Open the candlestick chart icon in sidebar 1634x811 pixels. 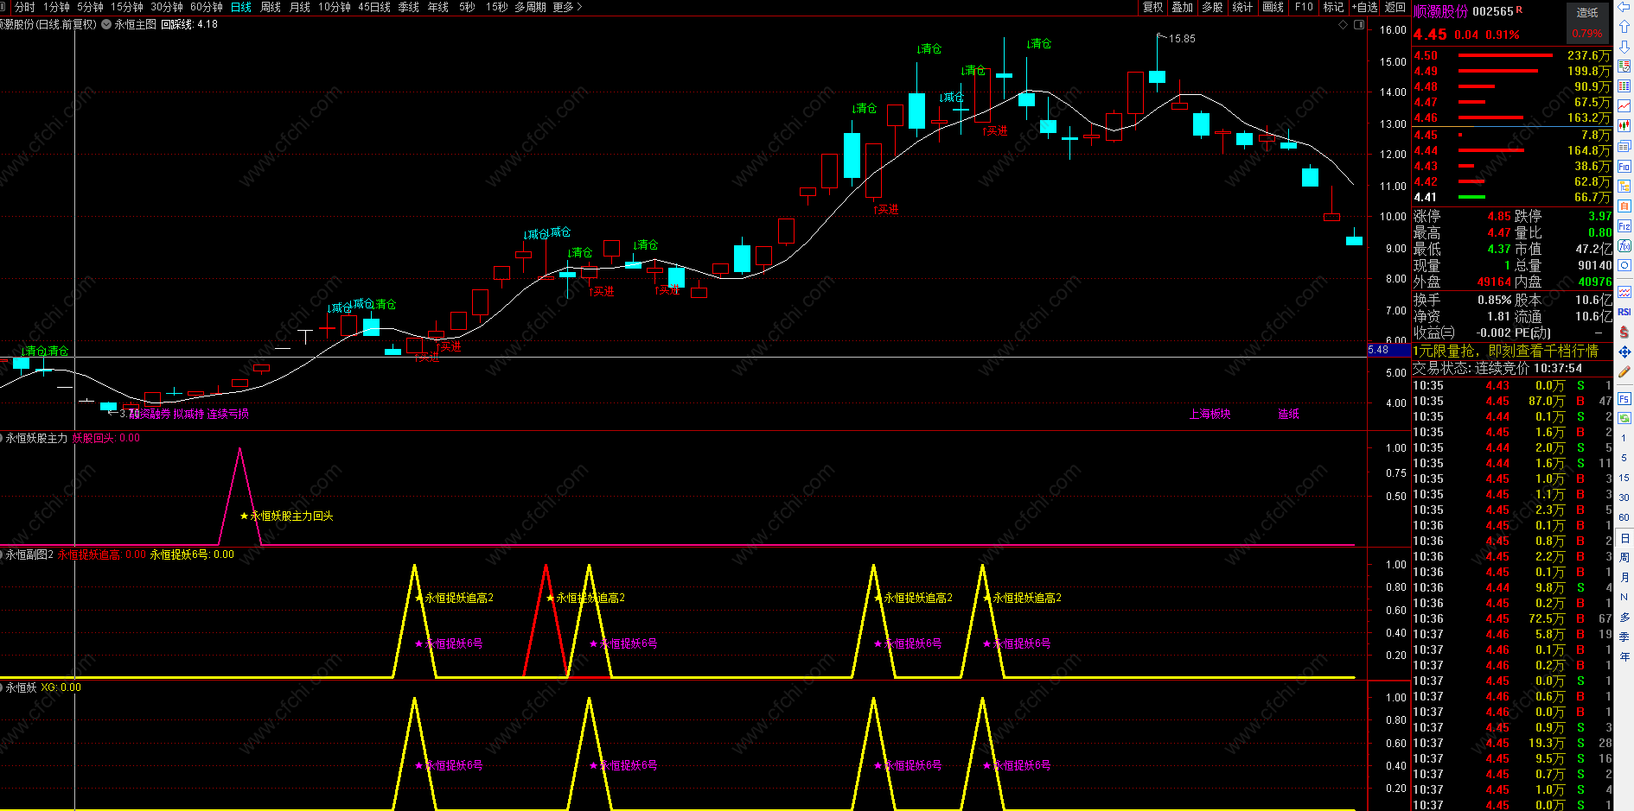(x=1624, y=126)
